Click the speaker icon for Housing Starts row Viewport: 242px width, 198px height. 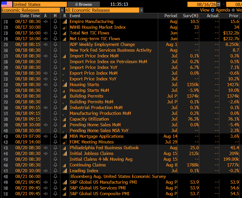45,85
